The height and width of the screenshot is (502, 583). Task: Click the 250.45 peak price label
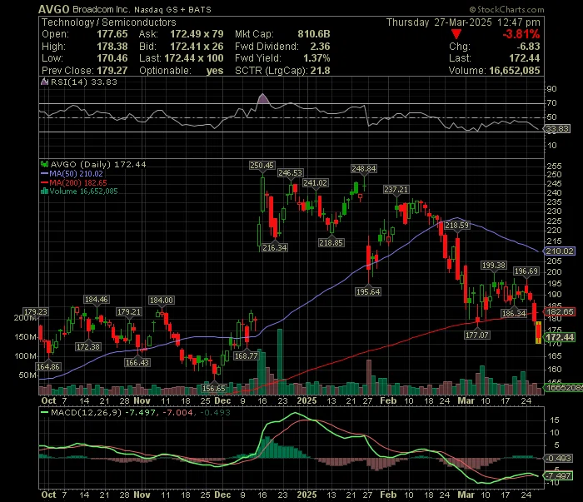(262, 166)
